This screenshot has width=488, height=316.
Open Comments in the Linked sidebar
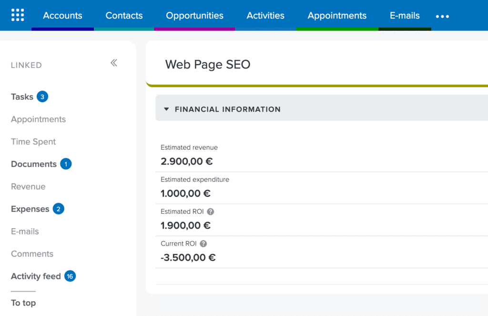tap(32, 254)
